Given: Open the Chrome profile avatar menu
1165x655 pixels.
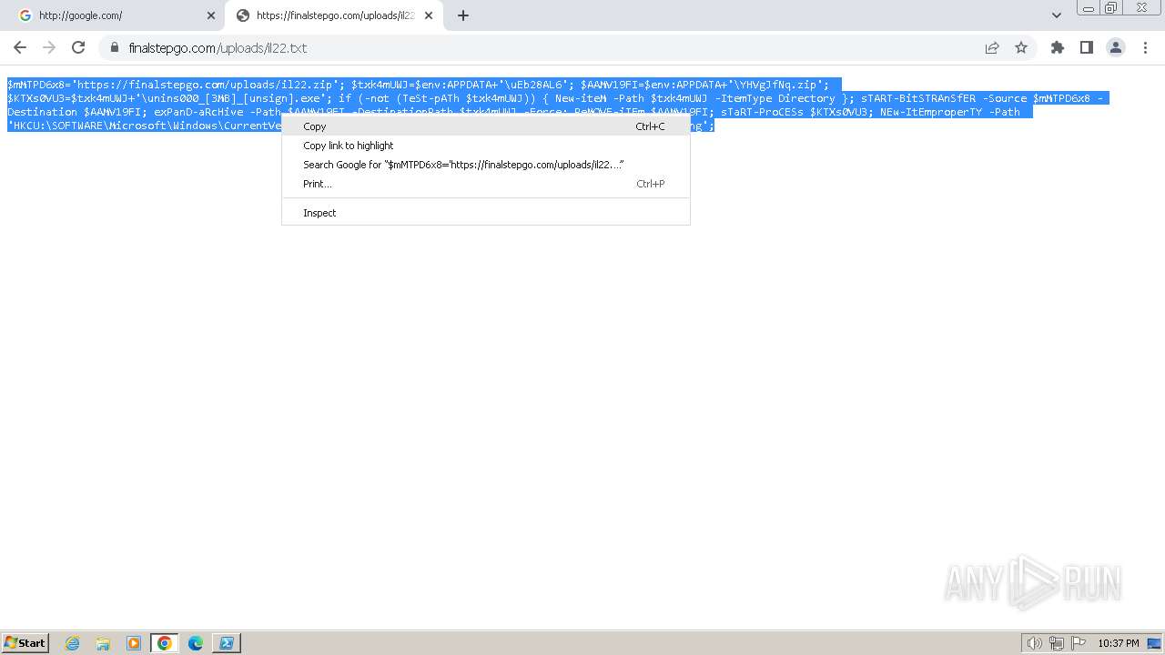Looking at the screenshot, I should 1115,47.
